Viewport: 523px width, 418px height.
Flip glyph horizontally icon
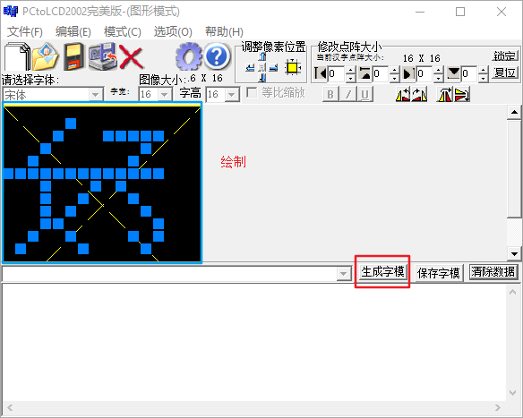(444, 94)
